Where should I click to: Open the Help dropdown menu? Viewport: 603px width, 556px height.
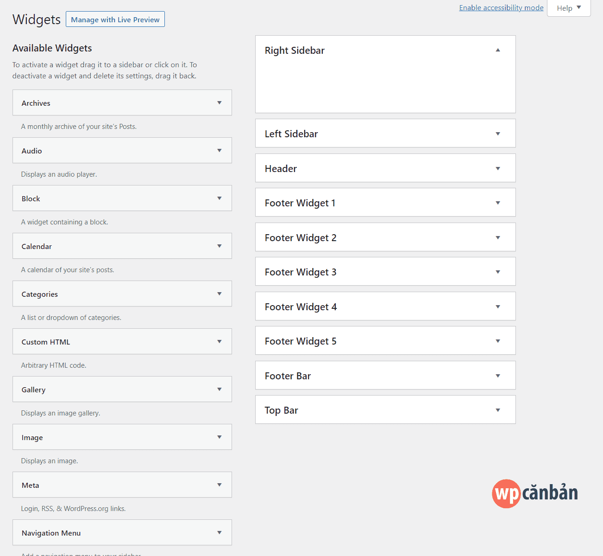click(569, 8)
